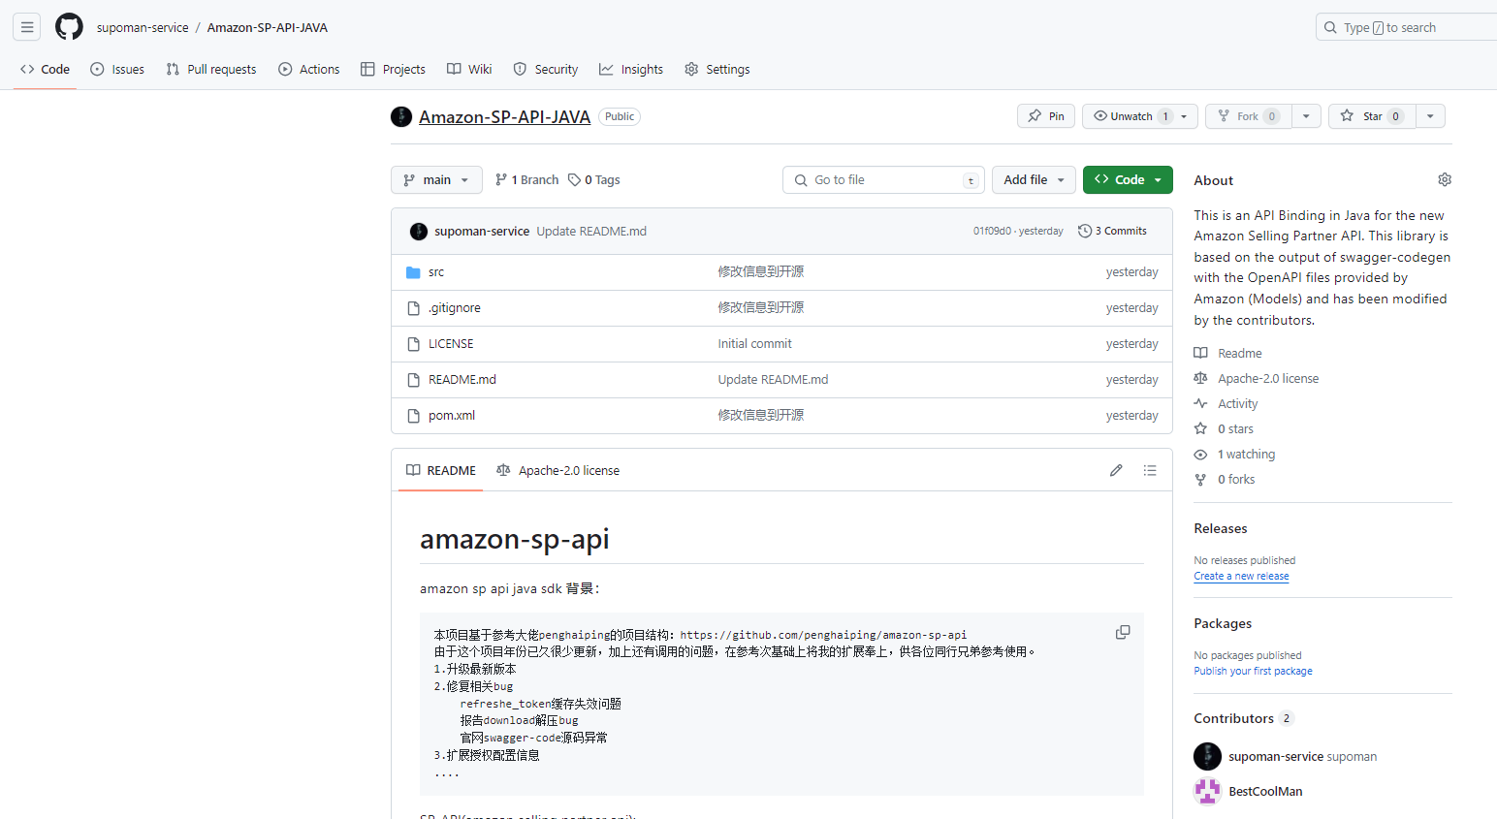View 1 watching link
This screenshot has width=1497, height=819.
click(1235, 455)
